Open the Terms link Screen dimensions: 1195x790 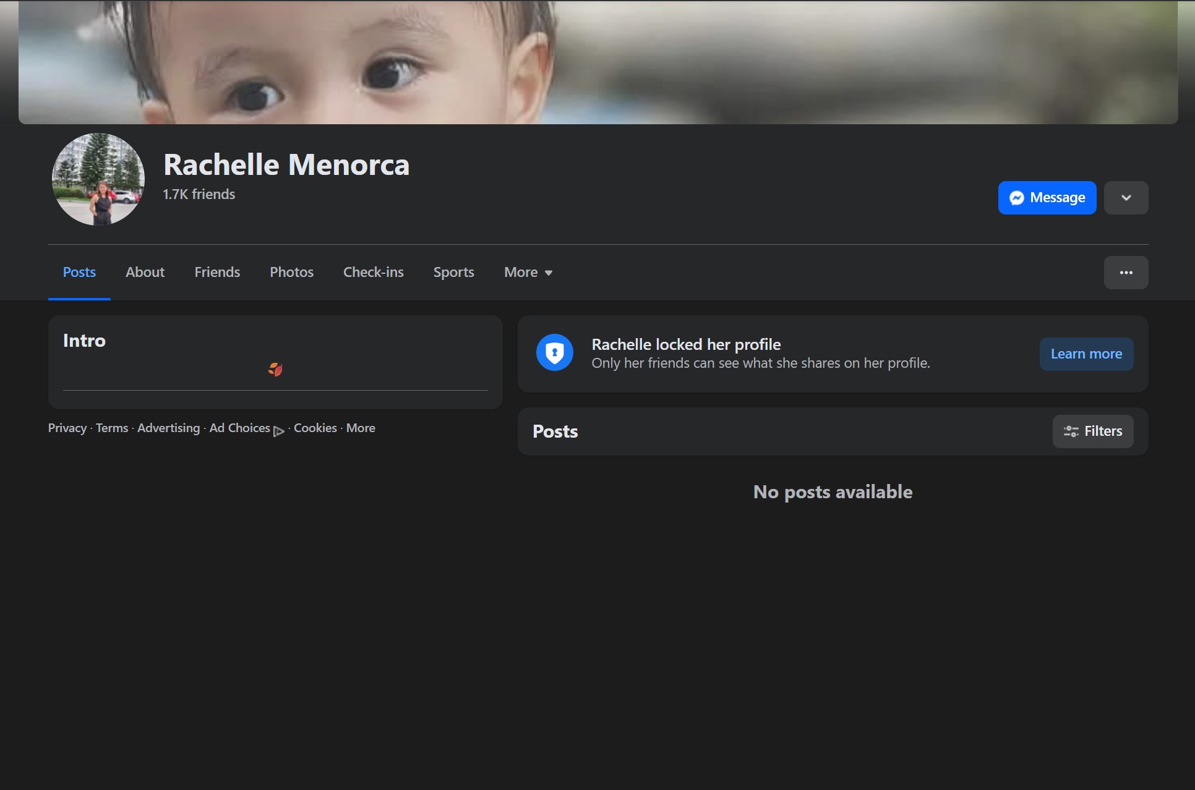click(111, 428)
